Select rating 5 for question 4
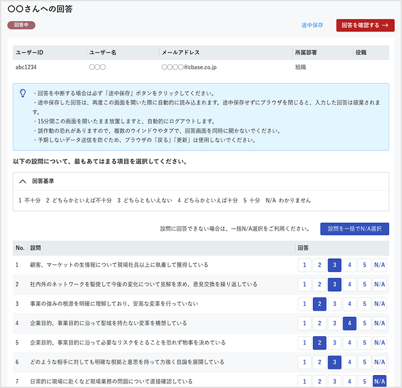The height and width of the screenshot is (388, 402). [364, 323]
